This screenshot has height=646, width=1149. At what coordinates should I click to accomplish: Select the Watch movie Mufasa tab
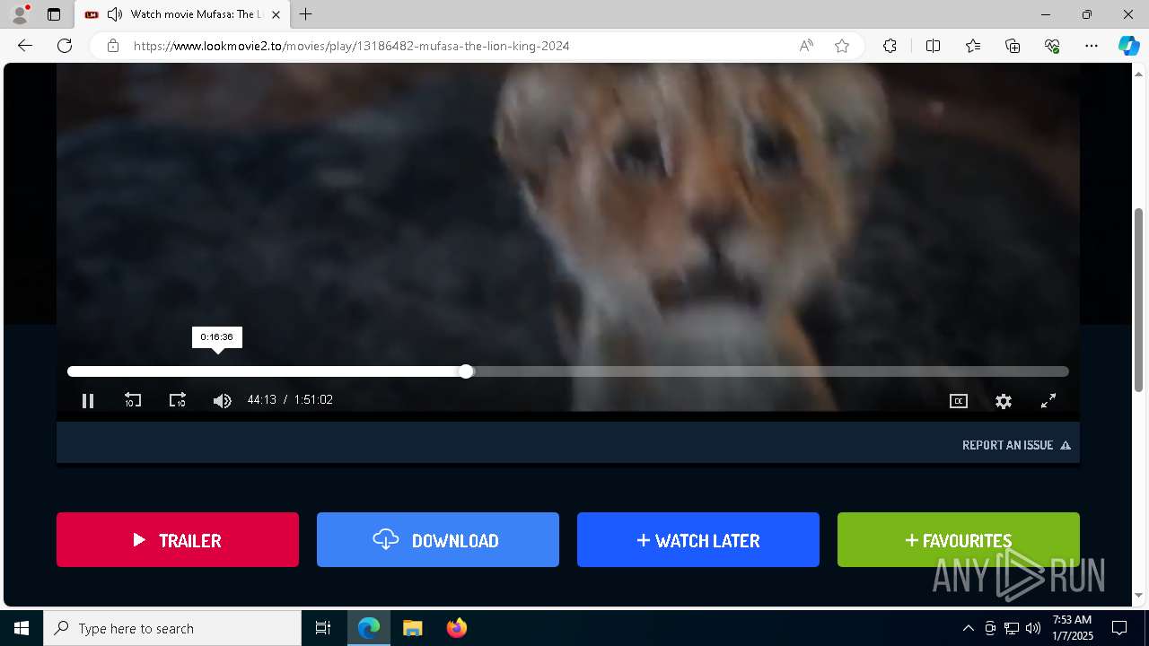pos(180,14)
